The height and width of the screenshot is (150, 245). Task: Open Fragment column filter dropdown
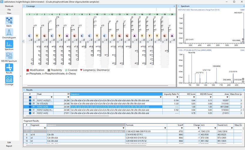(45, 128)
